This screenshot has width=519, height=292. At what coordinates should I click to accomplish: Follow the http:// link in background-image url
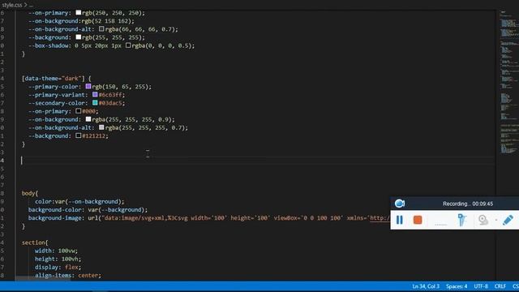click(x=380, y=218)
